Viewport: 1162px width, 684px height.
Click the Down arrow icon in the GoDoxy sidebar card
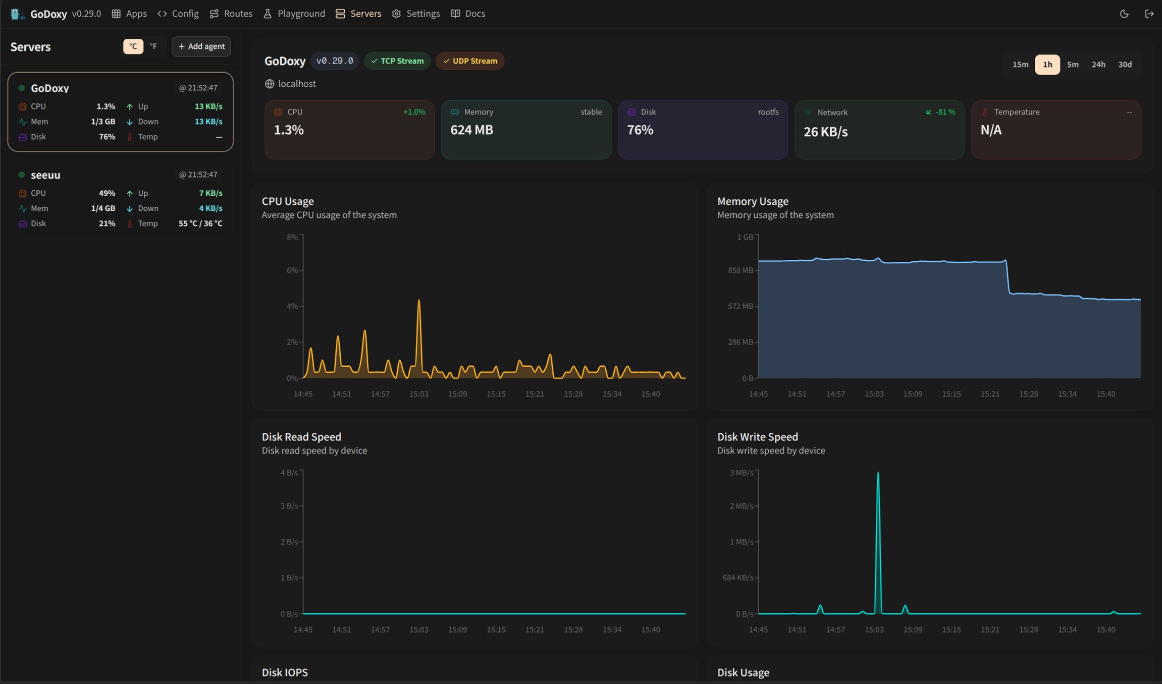click(x=130, y=122)
